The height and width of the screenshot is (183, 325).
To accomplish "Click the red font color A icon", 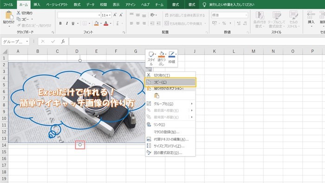I will 106,23.
